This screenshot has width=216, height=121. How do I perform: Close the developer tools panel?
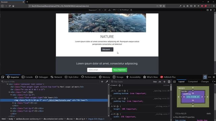pyautogui.click(x=214, y=77)
